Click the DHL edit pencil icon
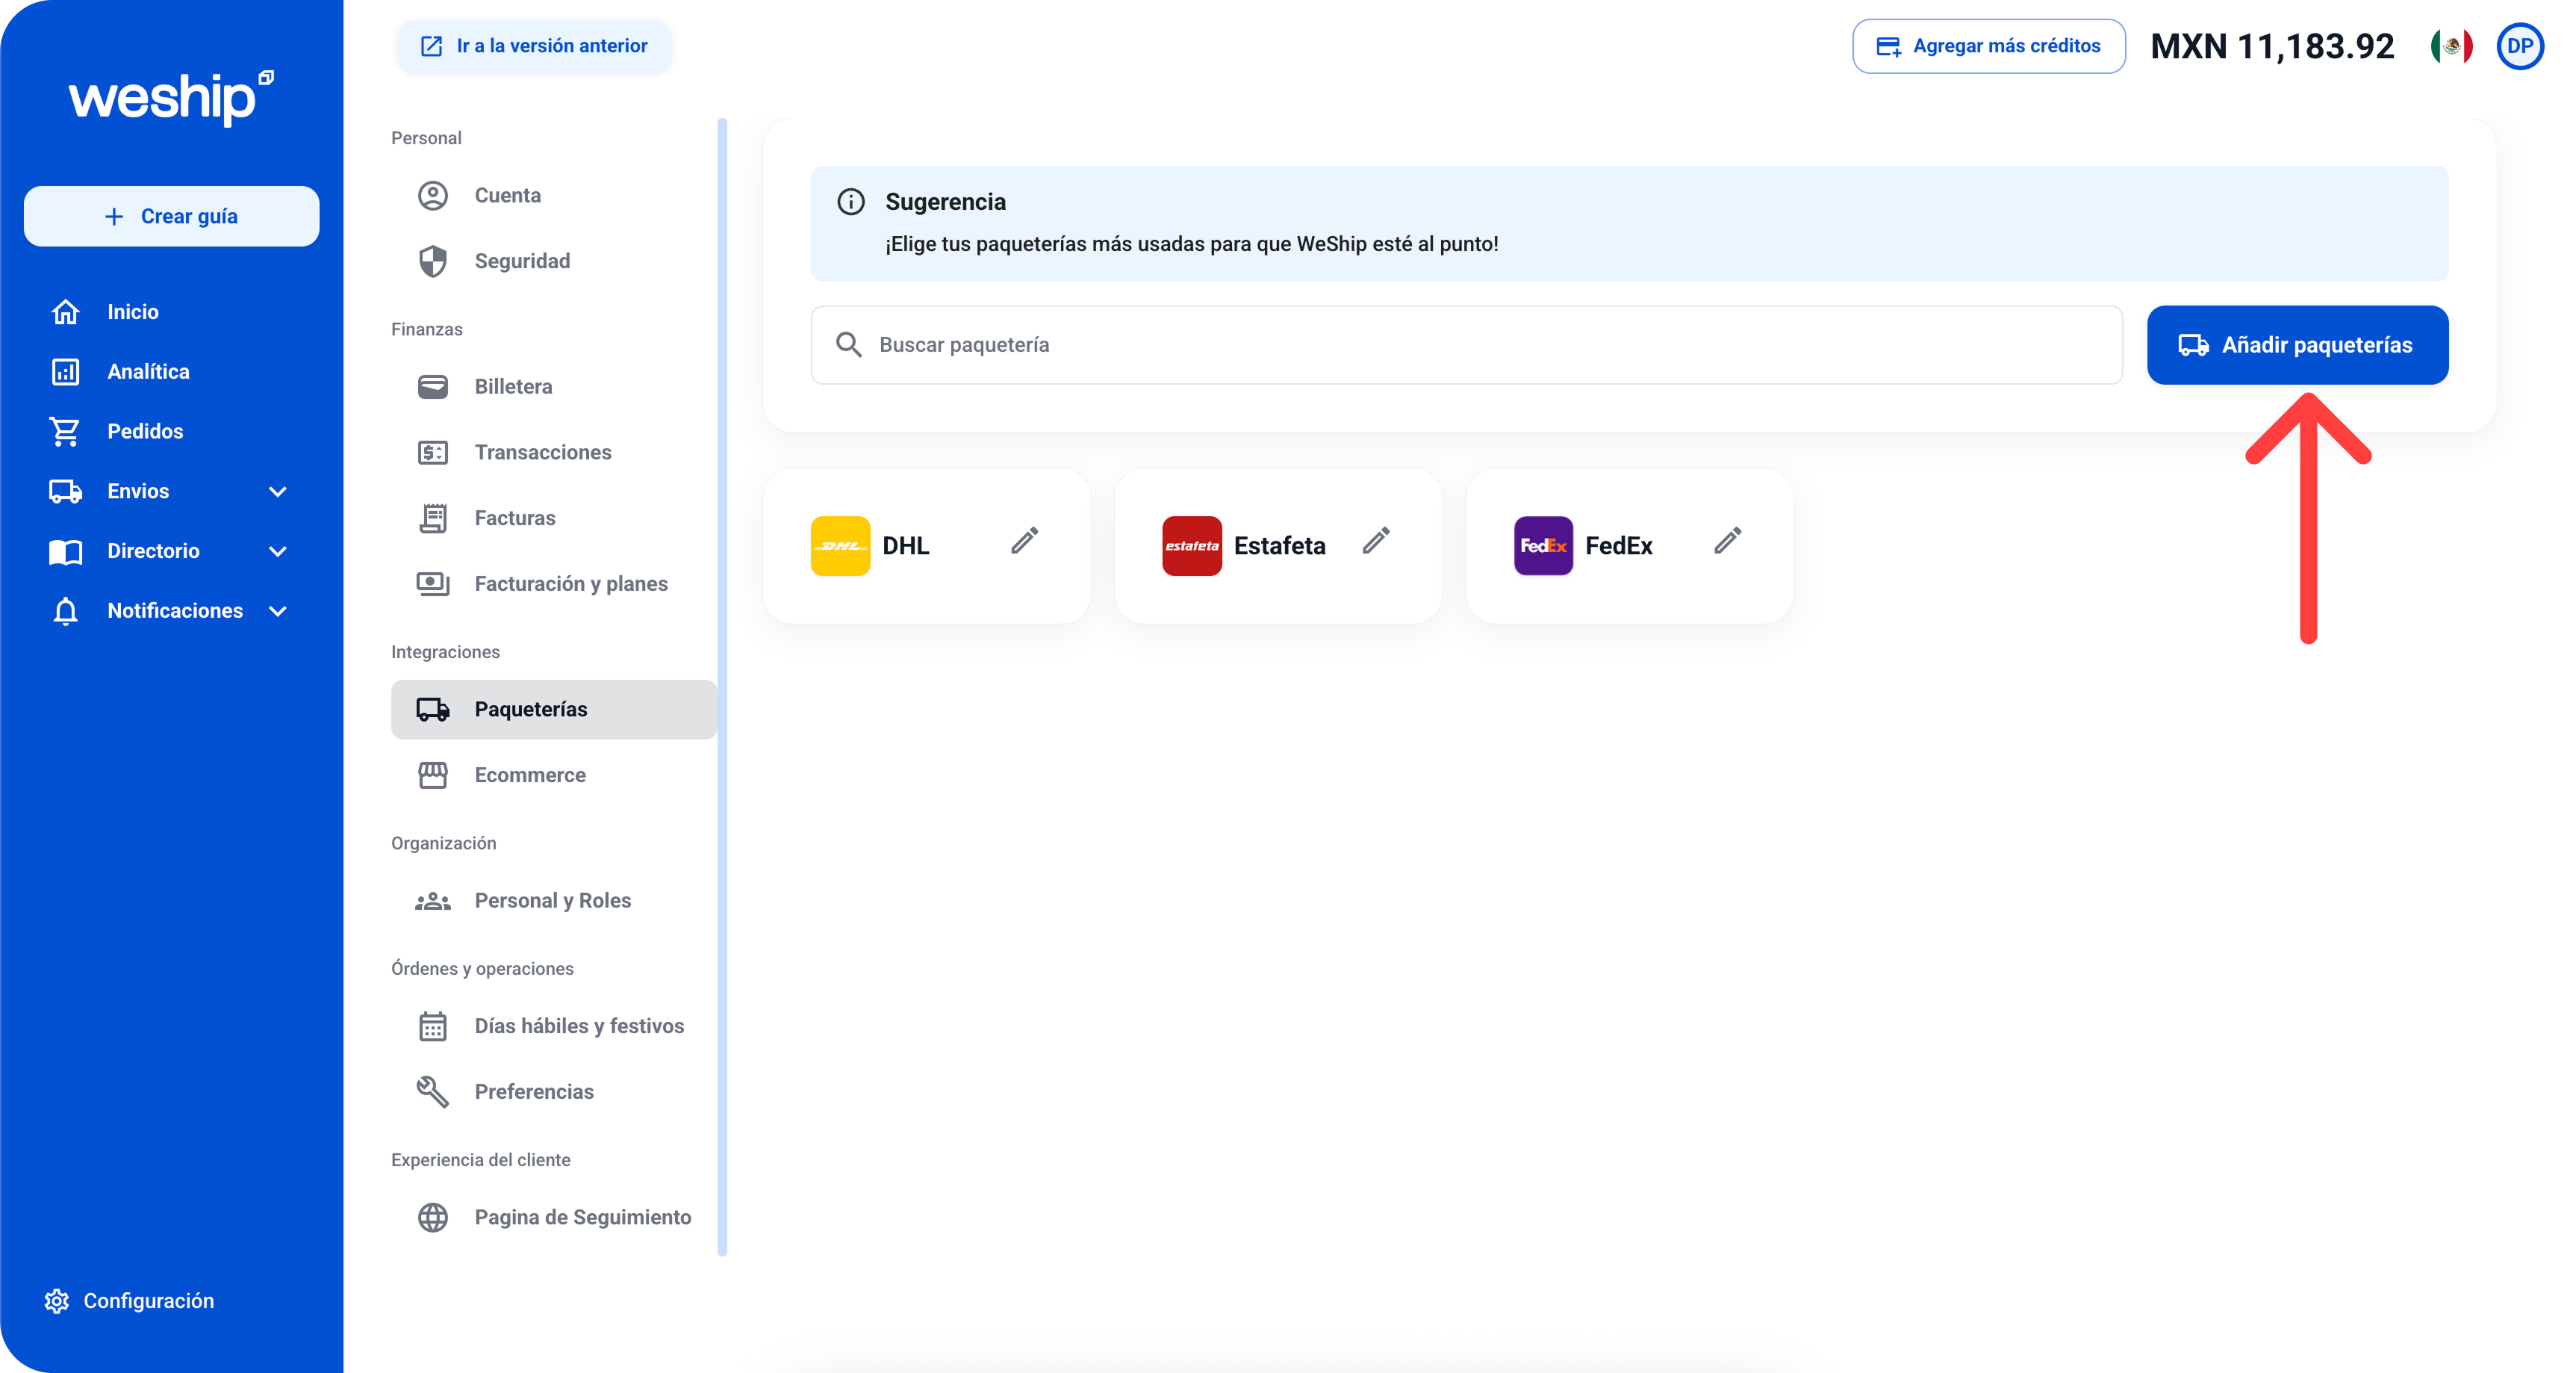2576x1373 pixels. [1024, 542]
